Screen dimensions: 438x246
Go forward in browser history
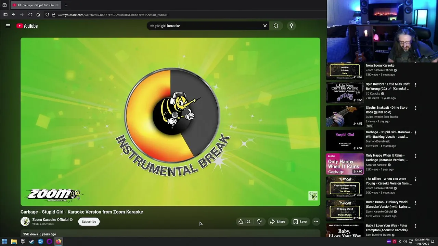tap(22, 15)
